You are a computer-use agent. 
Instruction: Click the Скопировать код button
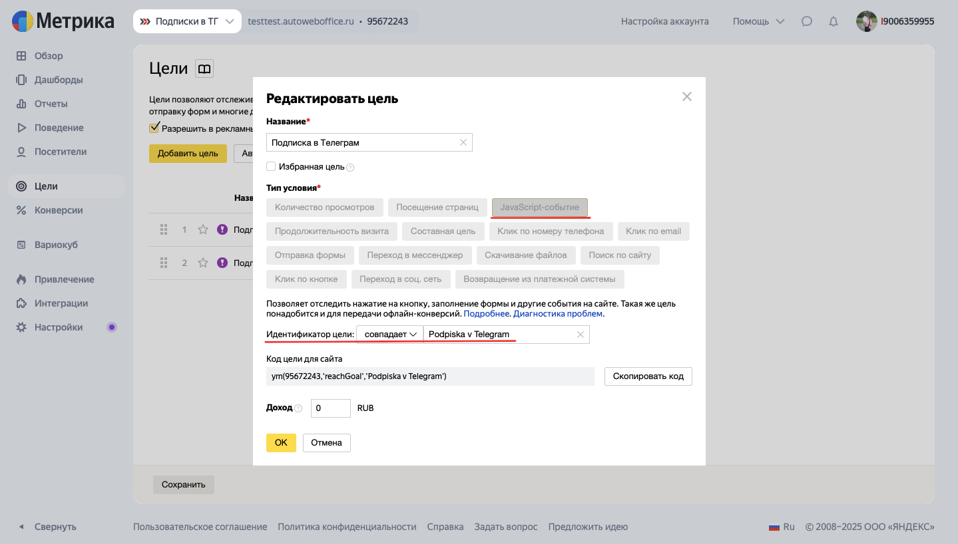pos(648,376)
